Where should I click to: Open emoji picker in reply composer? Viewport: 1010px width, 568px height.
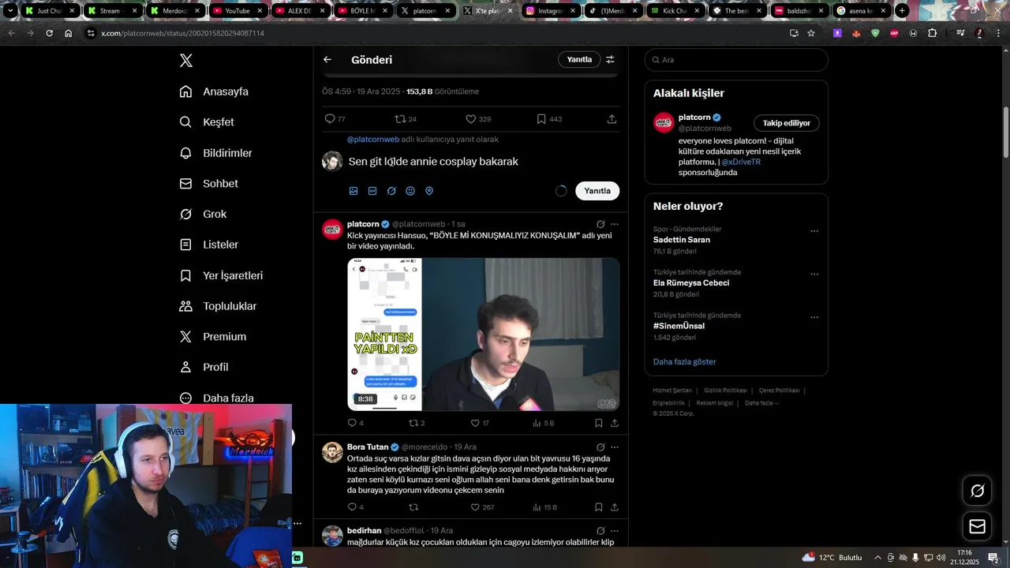point(410,191)
